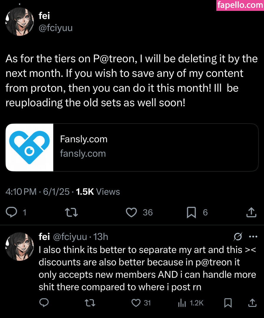Share the main post via share icon
The height and width of the screenshot is (318, 264).
(x=251, y=212)
